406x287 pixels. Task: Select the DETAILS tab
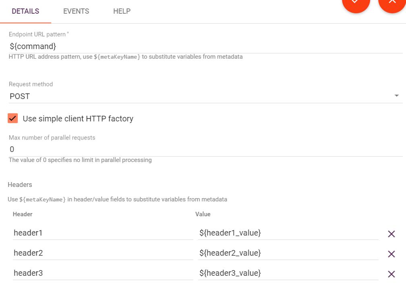[x=25, y=11]
